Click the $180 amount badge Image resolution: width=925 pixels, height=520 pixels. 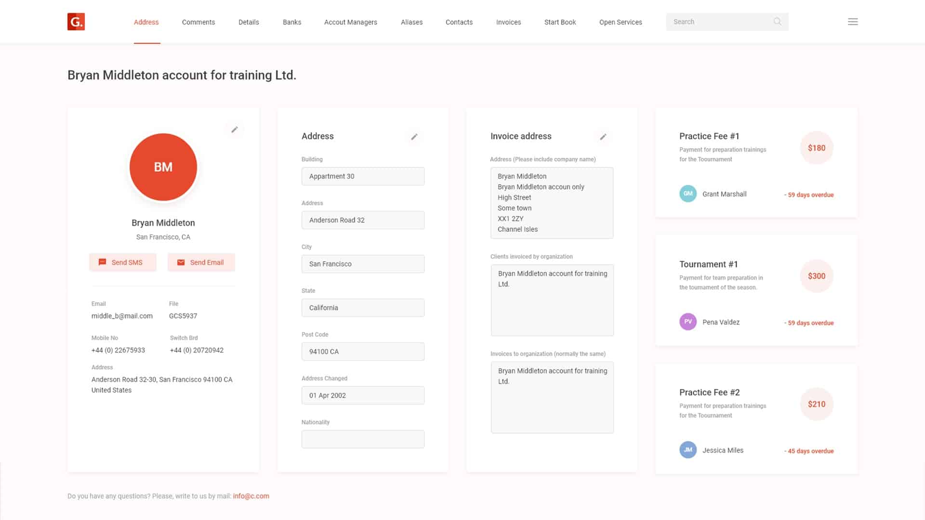[817, 148]
